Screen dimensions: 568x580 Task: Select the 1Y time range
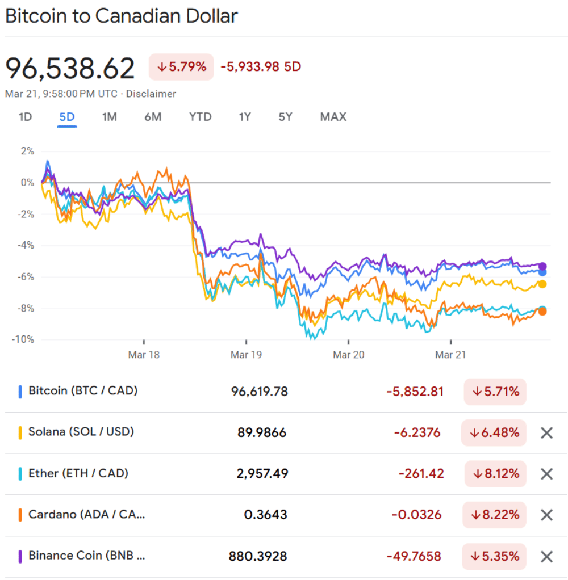(x=245, y=117)
